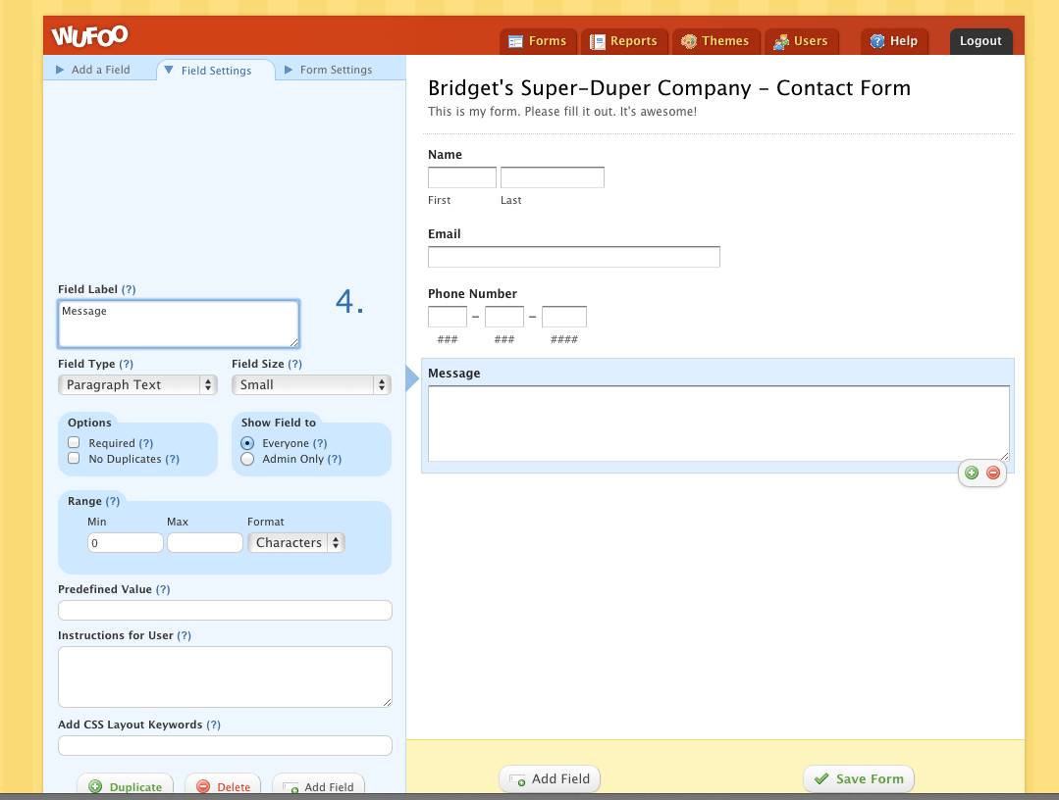Screen dimensions: 1059x800
Task: Click the last phone number box
Action: 564,317
